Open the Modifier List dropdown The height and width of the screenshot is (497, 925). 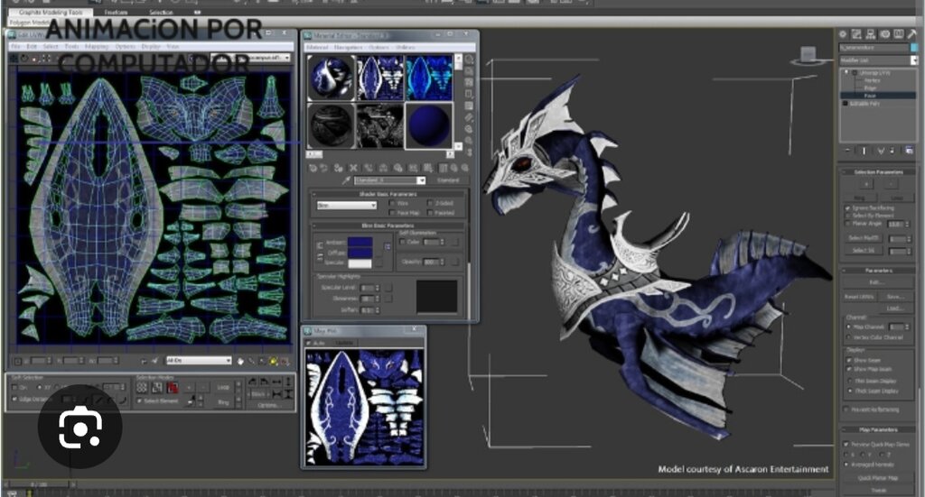pos(878,60)
